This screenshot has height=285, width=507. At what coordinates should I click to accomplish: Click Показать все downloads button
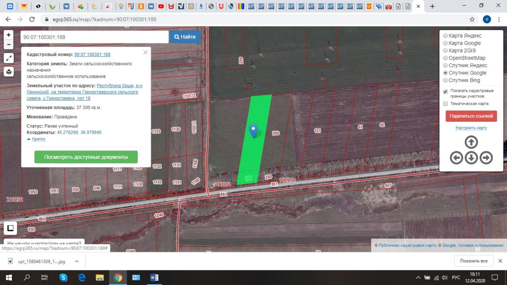coord(474,261)
